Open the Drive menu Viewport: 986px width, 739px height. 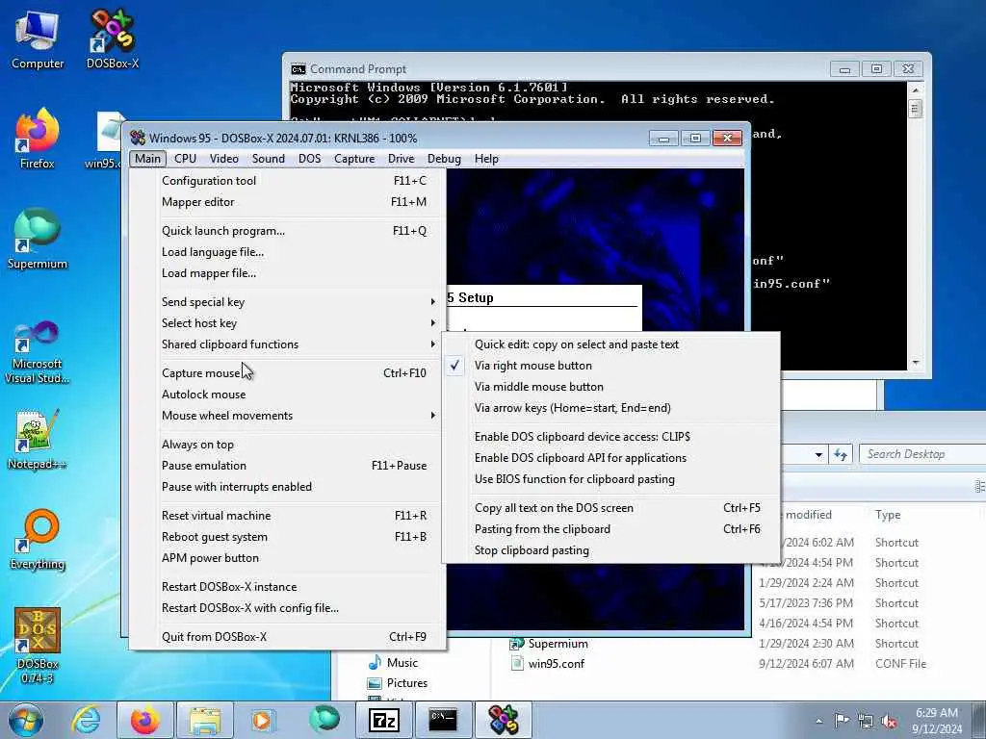(x=402, y=159)
